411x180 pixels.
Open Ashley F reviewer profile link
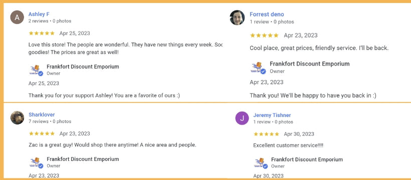[x=39, y=14]
